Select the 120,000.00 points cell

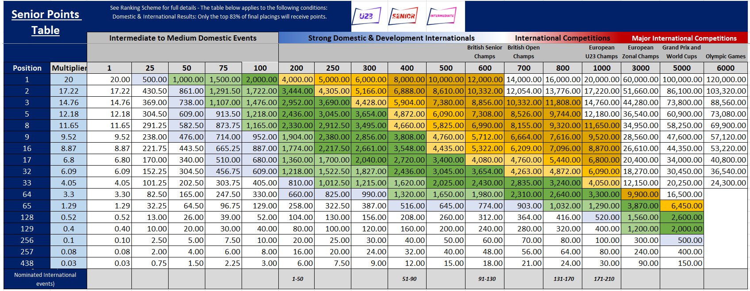[x=726, y=79]
